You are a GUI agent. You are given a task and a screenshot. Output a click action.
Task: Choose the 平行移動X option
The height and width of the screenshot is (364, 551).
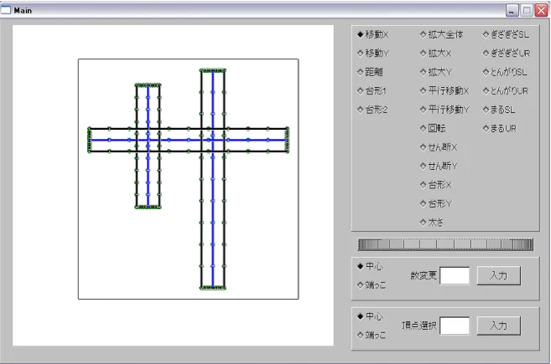tap(444, 91)
